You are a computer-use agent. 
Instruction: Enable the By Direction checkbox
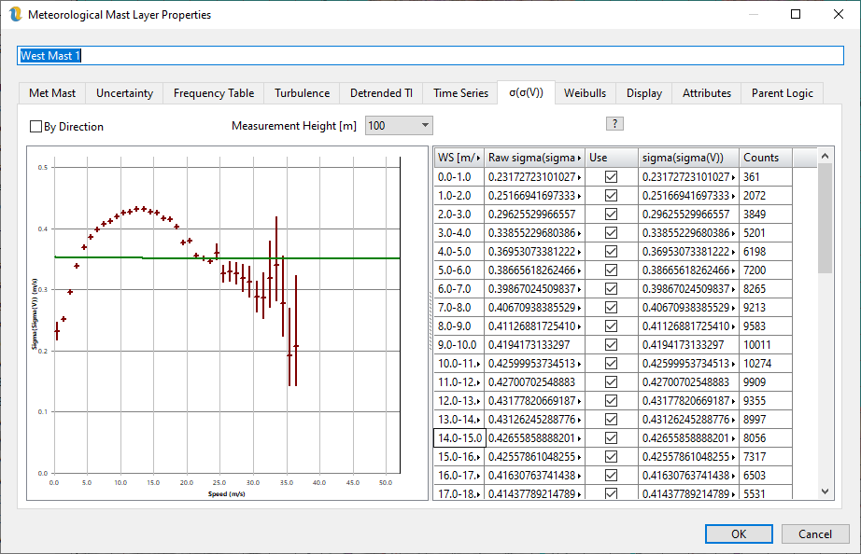[x=36, y=126]
